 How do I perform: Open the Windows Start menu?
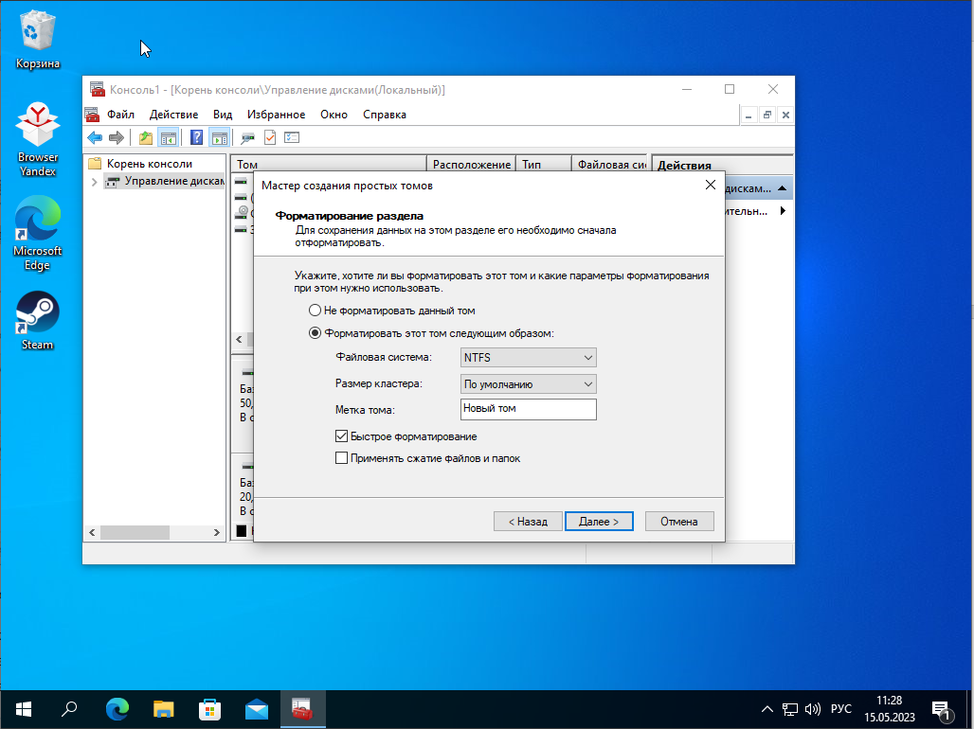coord(24,709)
